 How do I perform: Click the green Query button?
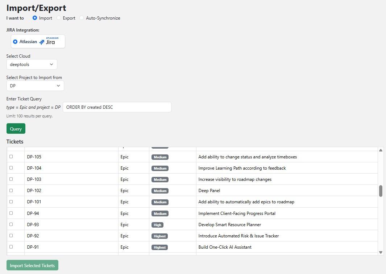click(16, 129)
